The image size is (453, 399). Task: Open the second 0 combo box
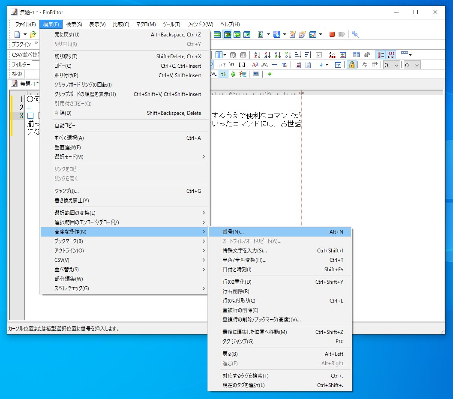click(412, 65)
